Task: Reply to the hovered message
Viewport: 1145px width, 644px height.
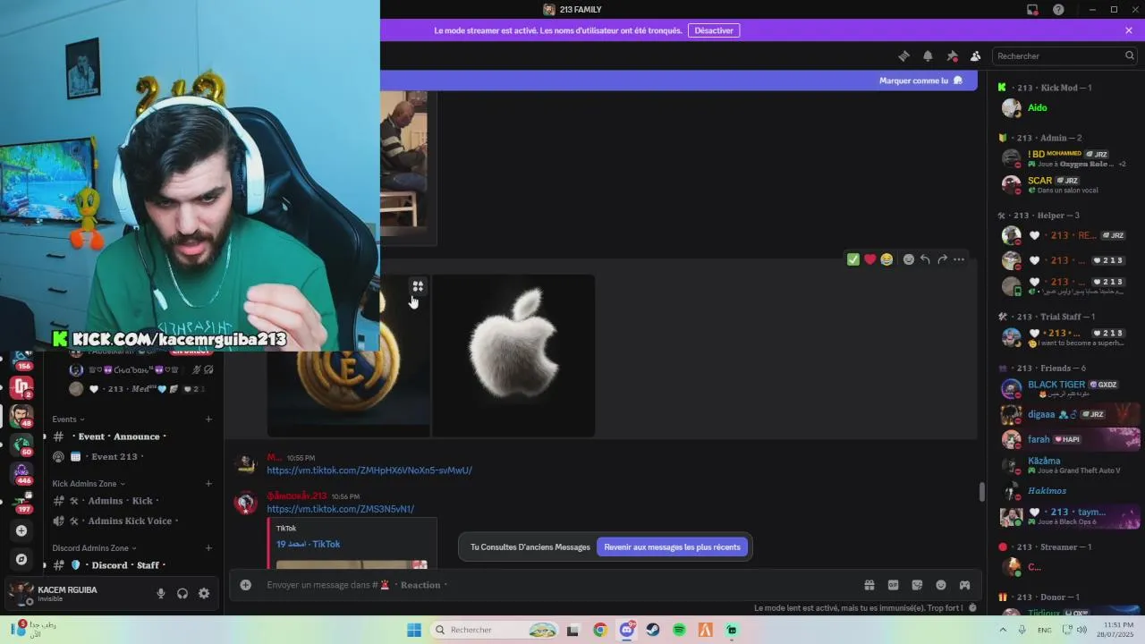Action: click(925, 259)
